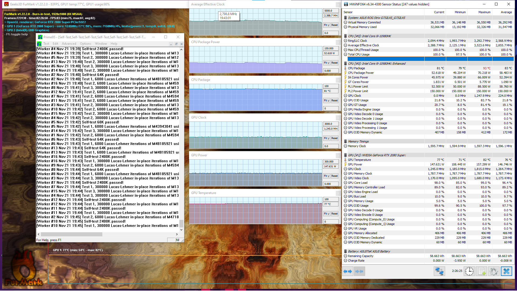Click the shrink columns arrows icon in HWiNFO
Image resolution: width=517 pixels, height=291 pixels.
point(359,271)
